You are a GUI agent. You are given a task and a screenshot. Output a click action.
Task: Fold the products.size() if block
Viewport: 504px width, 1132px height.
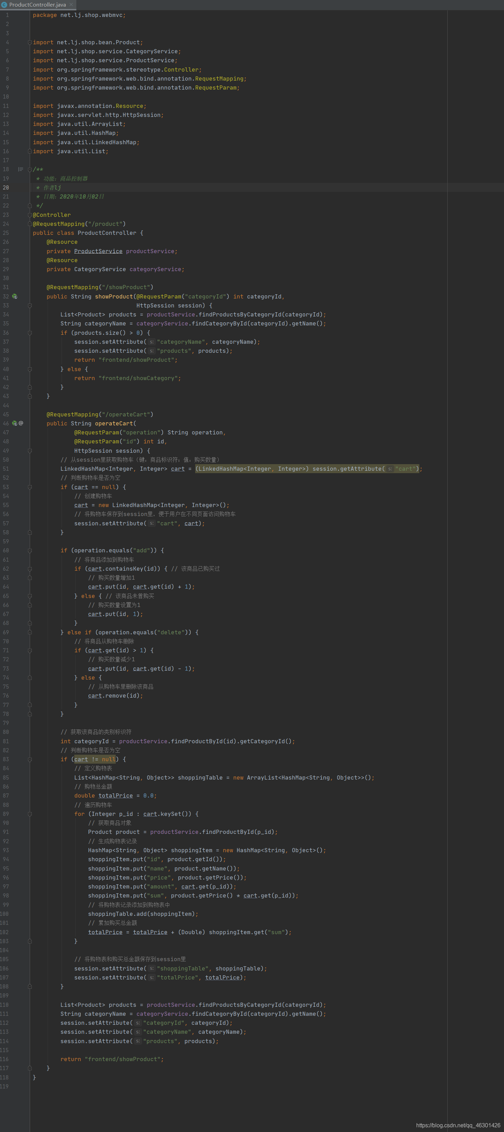pos(29,333)
